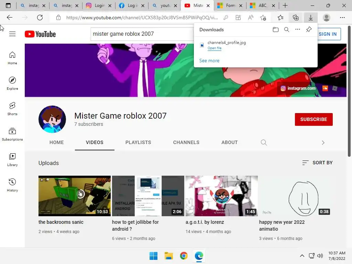Open the Favorites list
Viewport: 352px width, 264px height.
point(280,18)
